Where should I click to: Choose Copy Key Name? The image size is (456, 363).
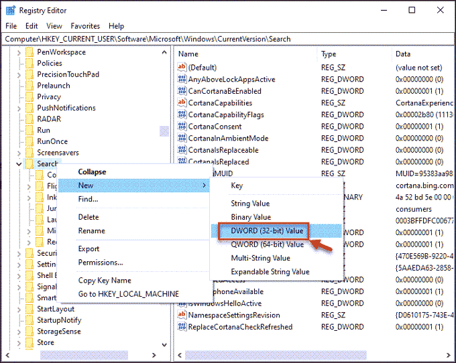click(133, 280)
